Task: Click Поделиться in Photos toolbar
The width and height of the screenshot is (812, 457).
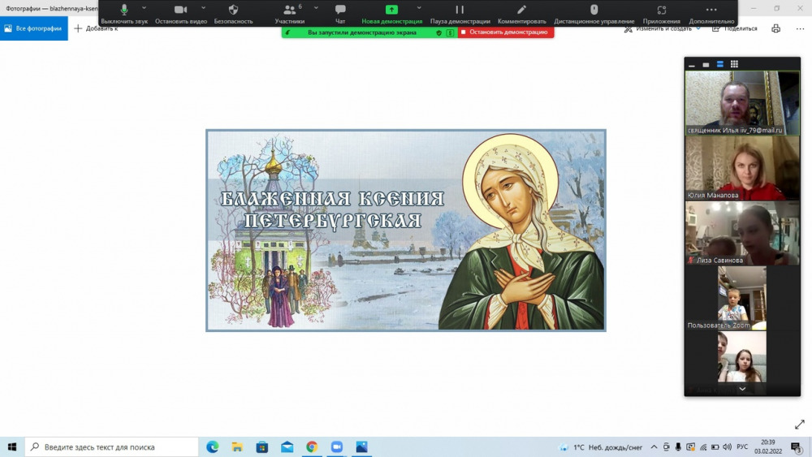Action: (735, 28)
